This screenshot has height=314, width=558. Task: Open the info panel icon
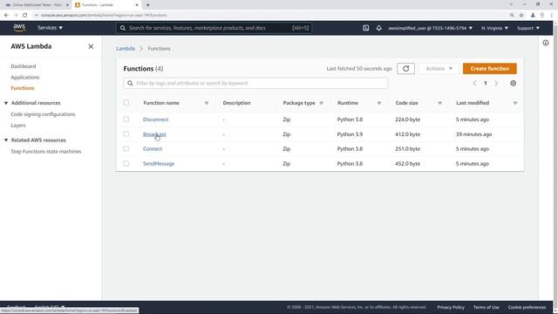546,43
